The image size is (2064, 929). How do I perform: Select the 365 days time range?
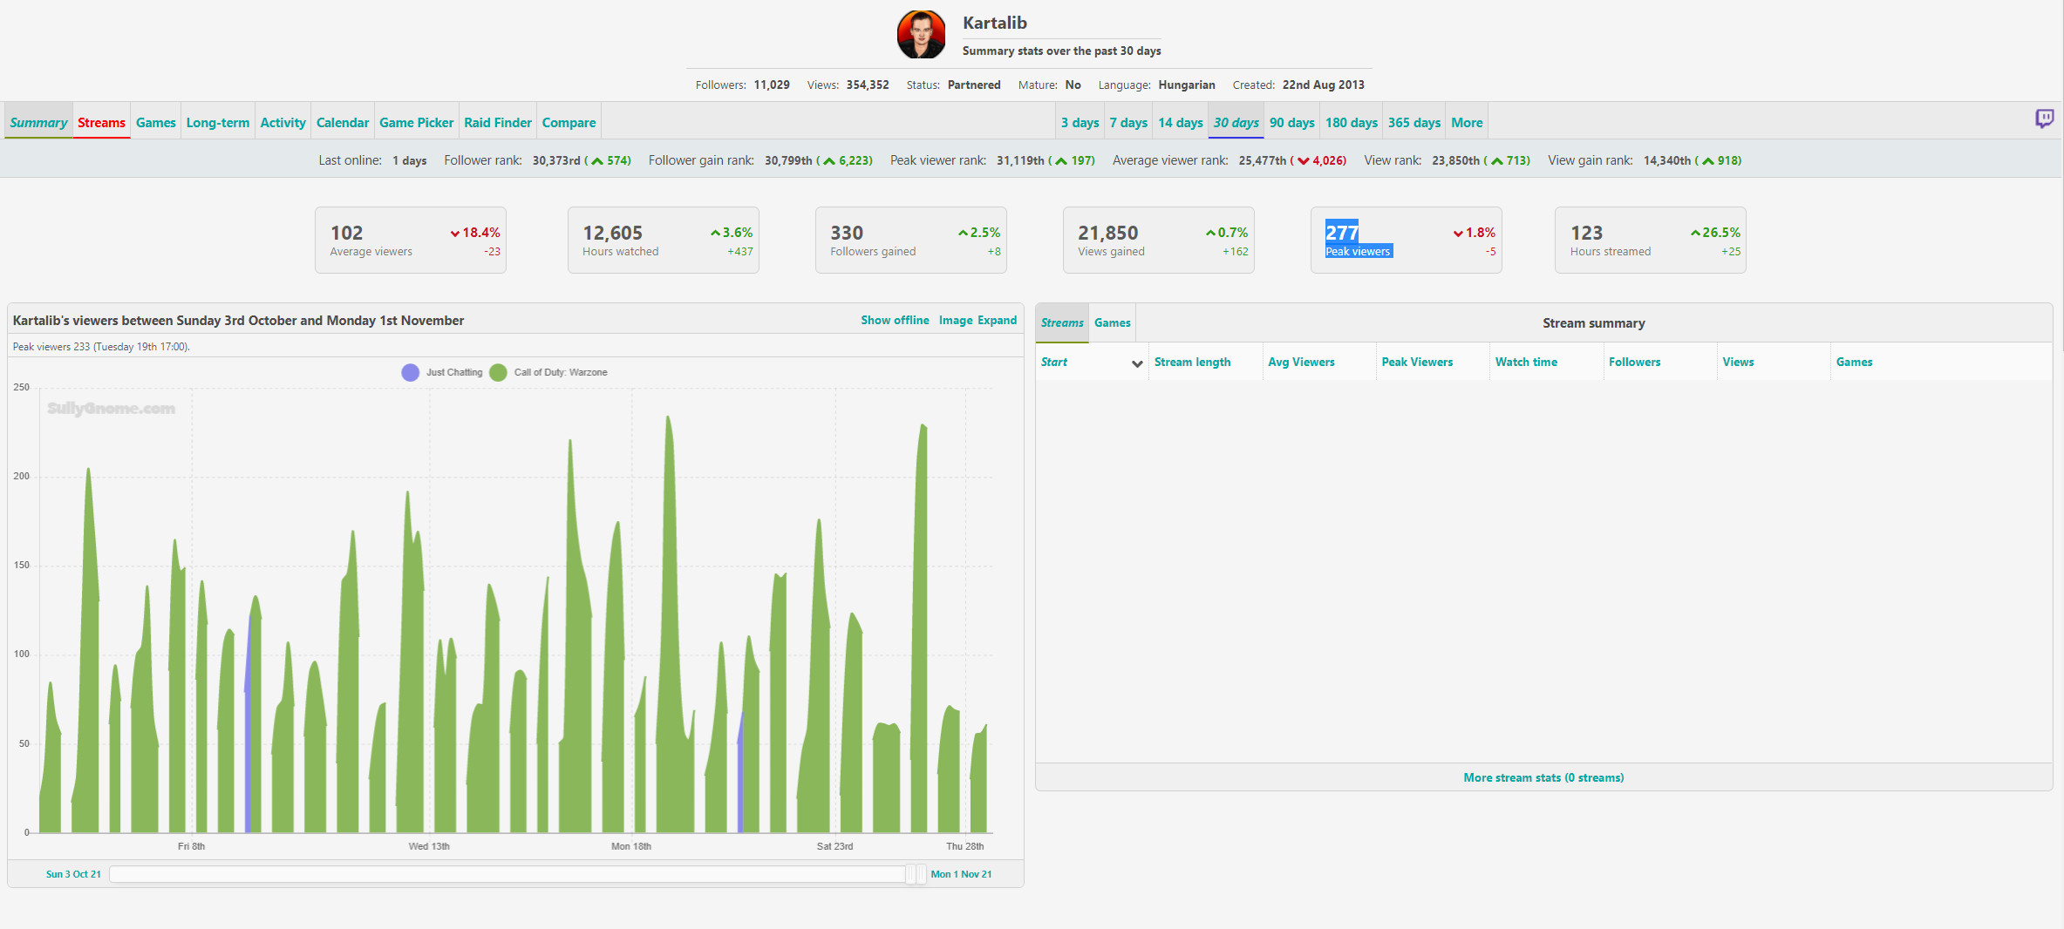click(x=1413, y=123)
